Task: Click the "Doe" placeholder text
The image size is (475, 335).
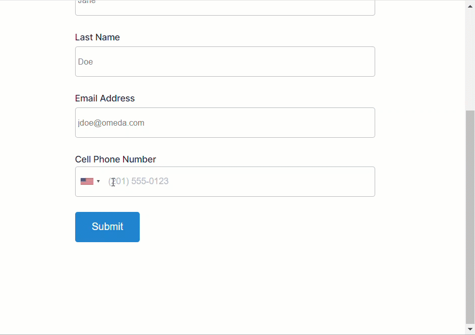Action: 86,62
